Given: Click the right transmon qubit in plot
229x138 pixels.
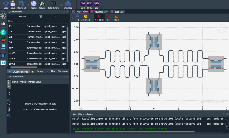Looking at the screenshot, I should [216, 64].
